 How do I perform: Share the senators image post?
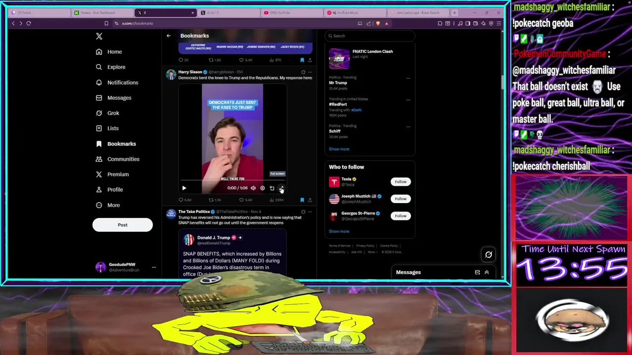[x=310, y=60]
